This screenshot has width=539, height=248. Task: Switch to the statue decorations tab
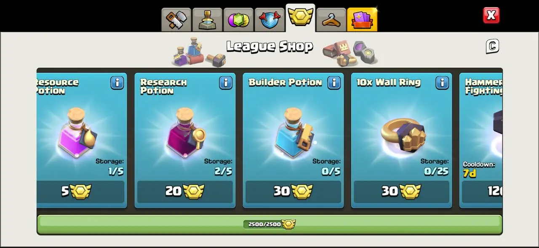coord(207,20)
